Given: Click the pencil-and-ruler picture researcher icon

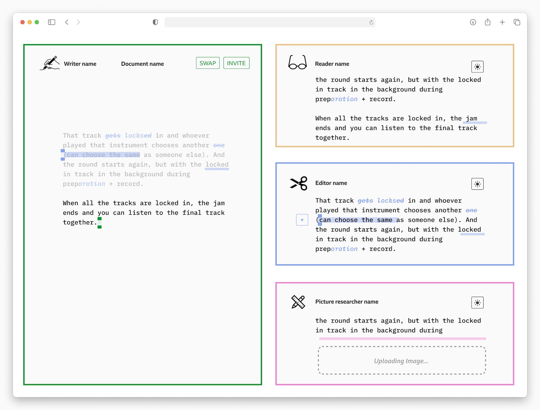Looking at the screenshot, I should 298,302.
